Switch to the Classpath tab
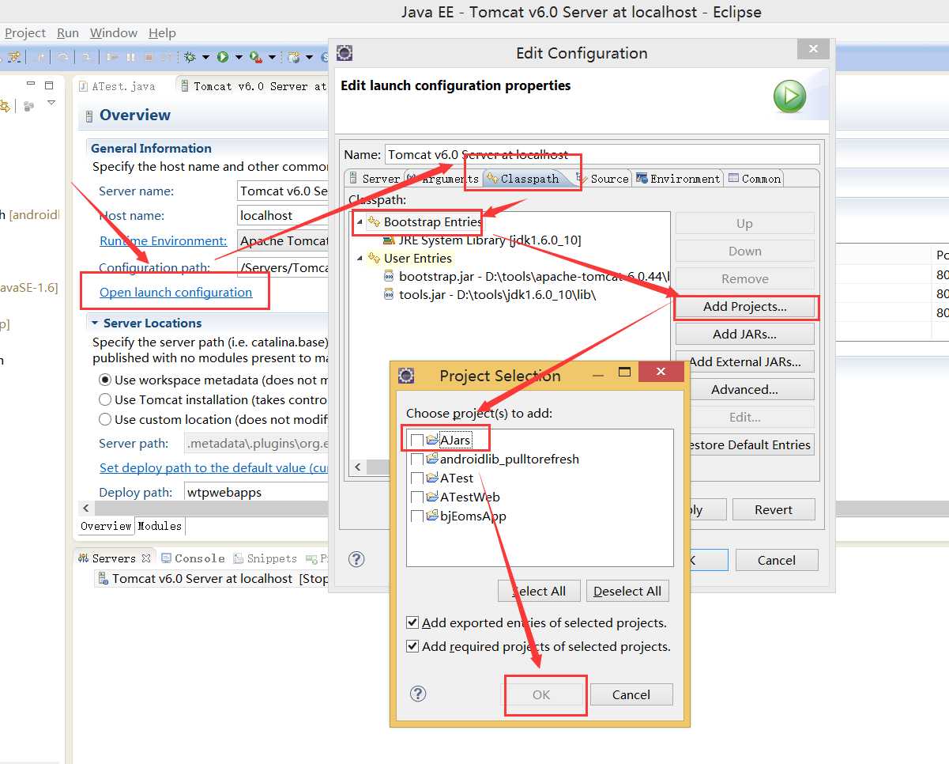The image size is (949, 764). click(522, 179)
